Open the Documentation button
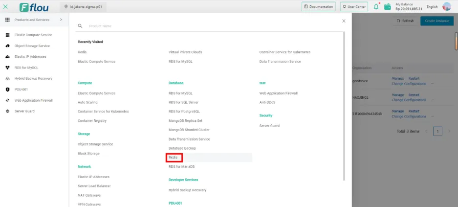 [318, 6]
